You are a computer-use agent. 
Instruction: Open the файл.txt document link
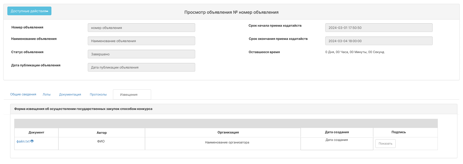click(23, 141)
